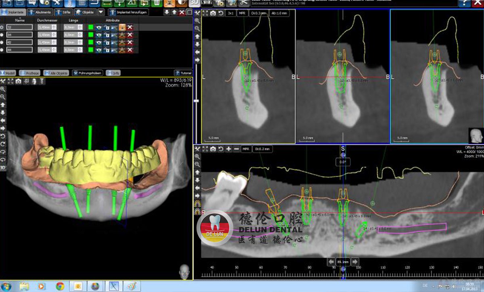
Task: Open Chrome from the Windows taskbar
Action: (60, 286)
